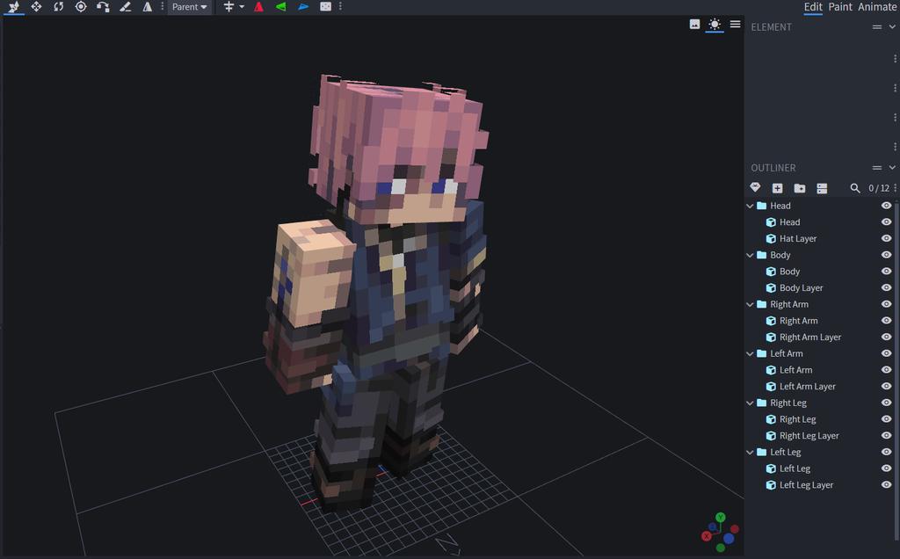Toggle viewport shading with the sun icon
This screenshot has width=900, height=559.
[714, 24]
